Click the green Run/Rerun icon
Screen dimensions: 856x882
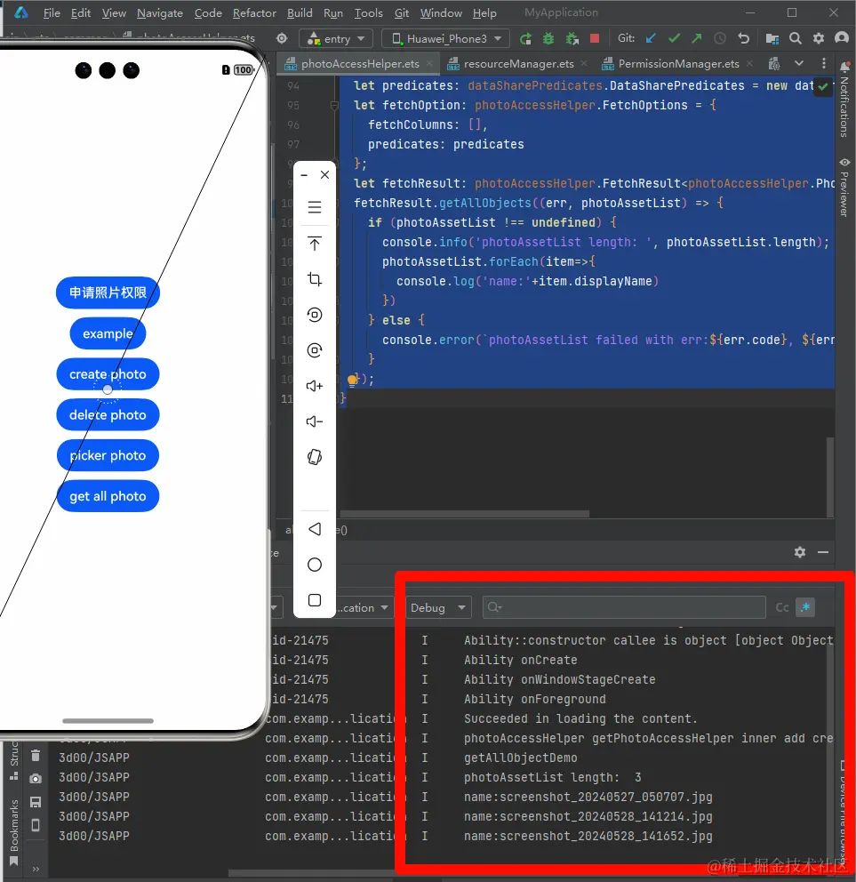point(525,38)
